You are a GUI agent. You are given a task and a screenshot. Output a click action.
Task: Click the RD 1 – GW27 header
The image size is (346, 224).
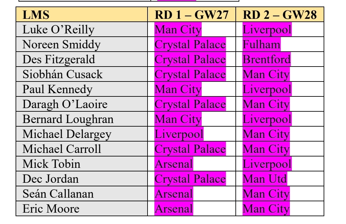192,15
